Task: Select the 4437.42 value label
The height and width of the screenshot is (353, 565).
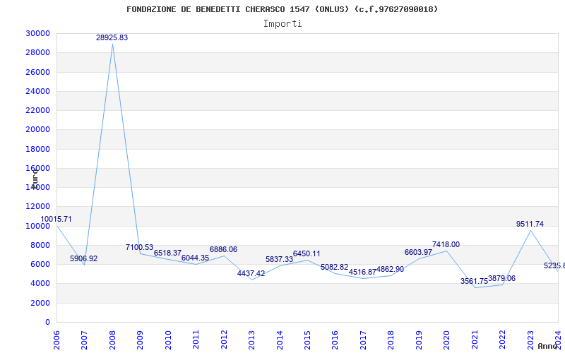Action: pos(251,273)
